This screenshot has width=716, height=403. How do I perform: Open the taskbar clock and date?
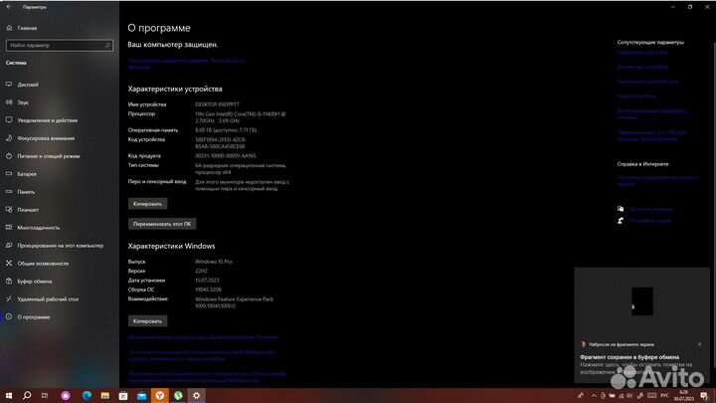pyautogui.click(x=683, y=396)
